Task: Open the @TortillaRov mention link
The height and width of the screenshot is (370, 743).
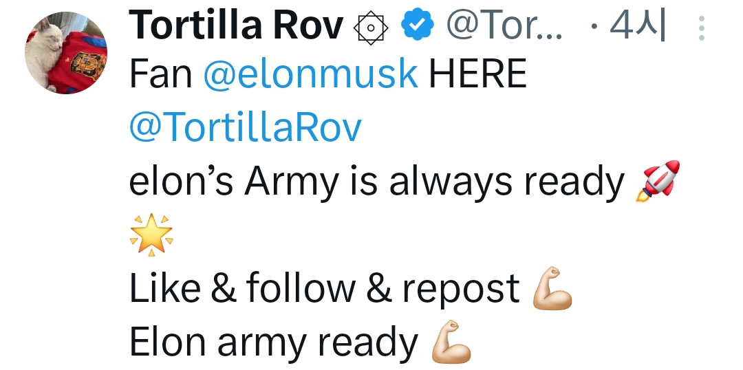Action: 245,127
